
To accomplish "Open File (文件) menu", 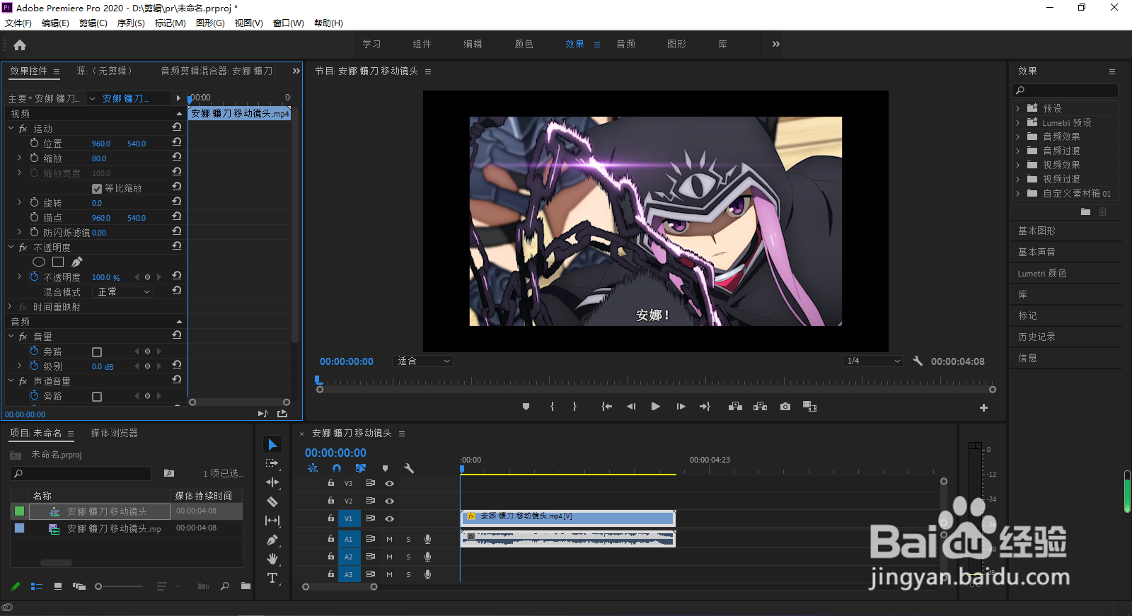I will click(x=18, y=23).
